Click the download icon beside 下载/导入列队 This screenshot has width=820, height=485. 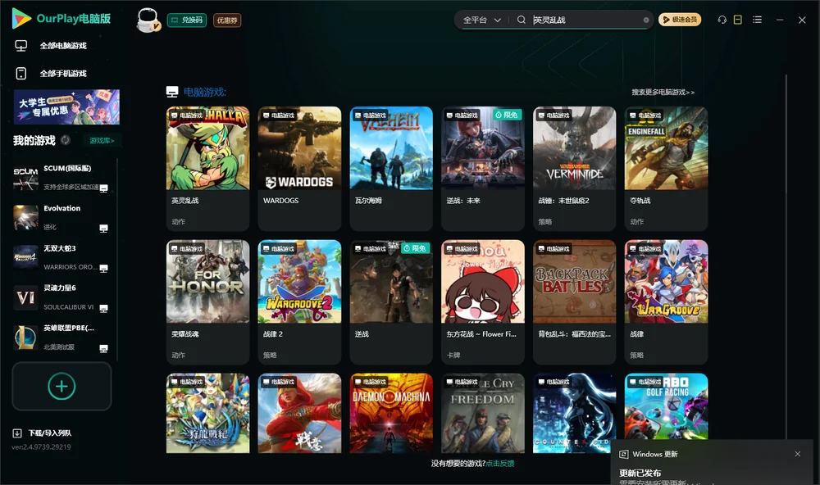pos(17,433)
